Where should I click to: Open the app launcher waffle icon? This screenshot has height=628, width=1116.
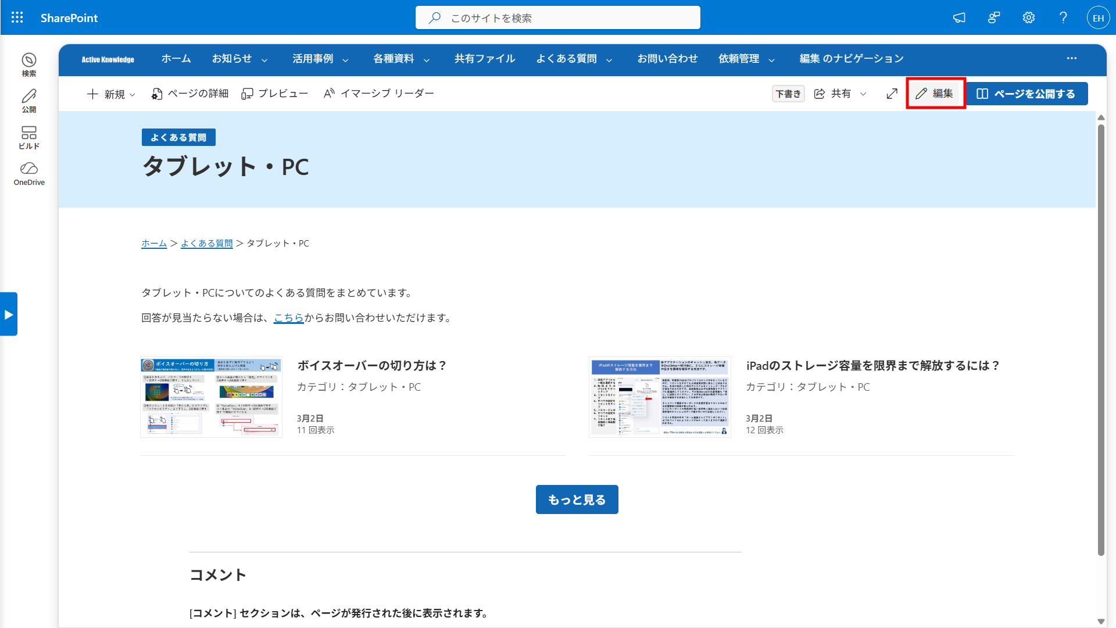click(17, 17)
